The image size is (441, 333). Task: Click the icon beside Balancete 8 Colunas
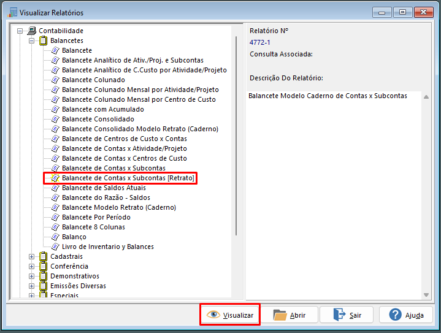click(55, 228)
